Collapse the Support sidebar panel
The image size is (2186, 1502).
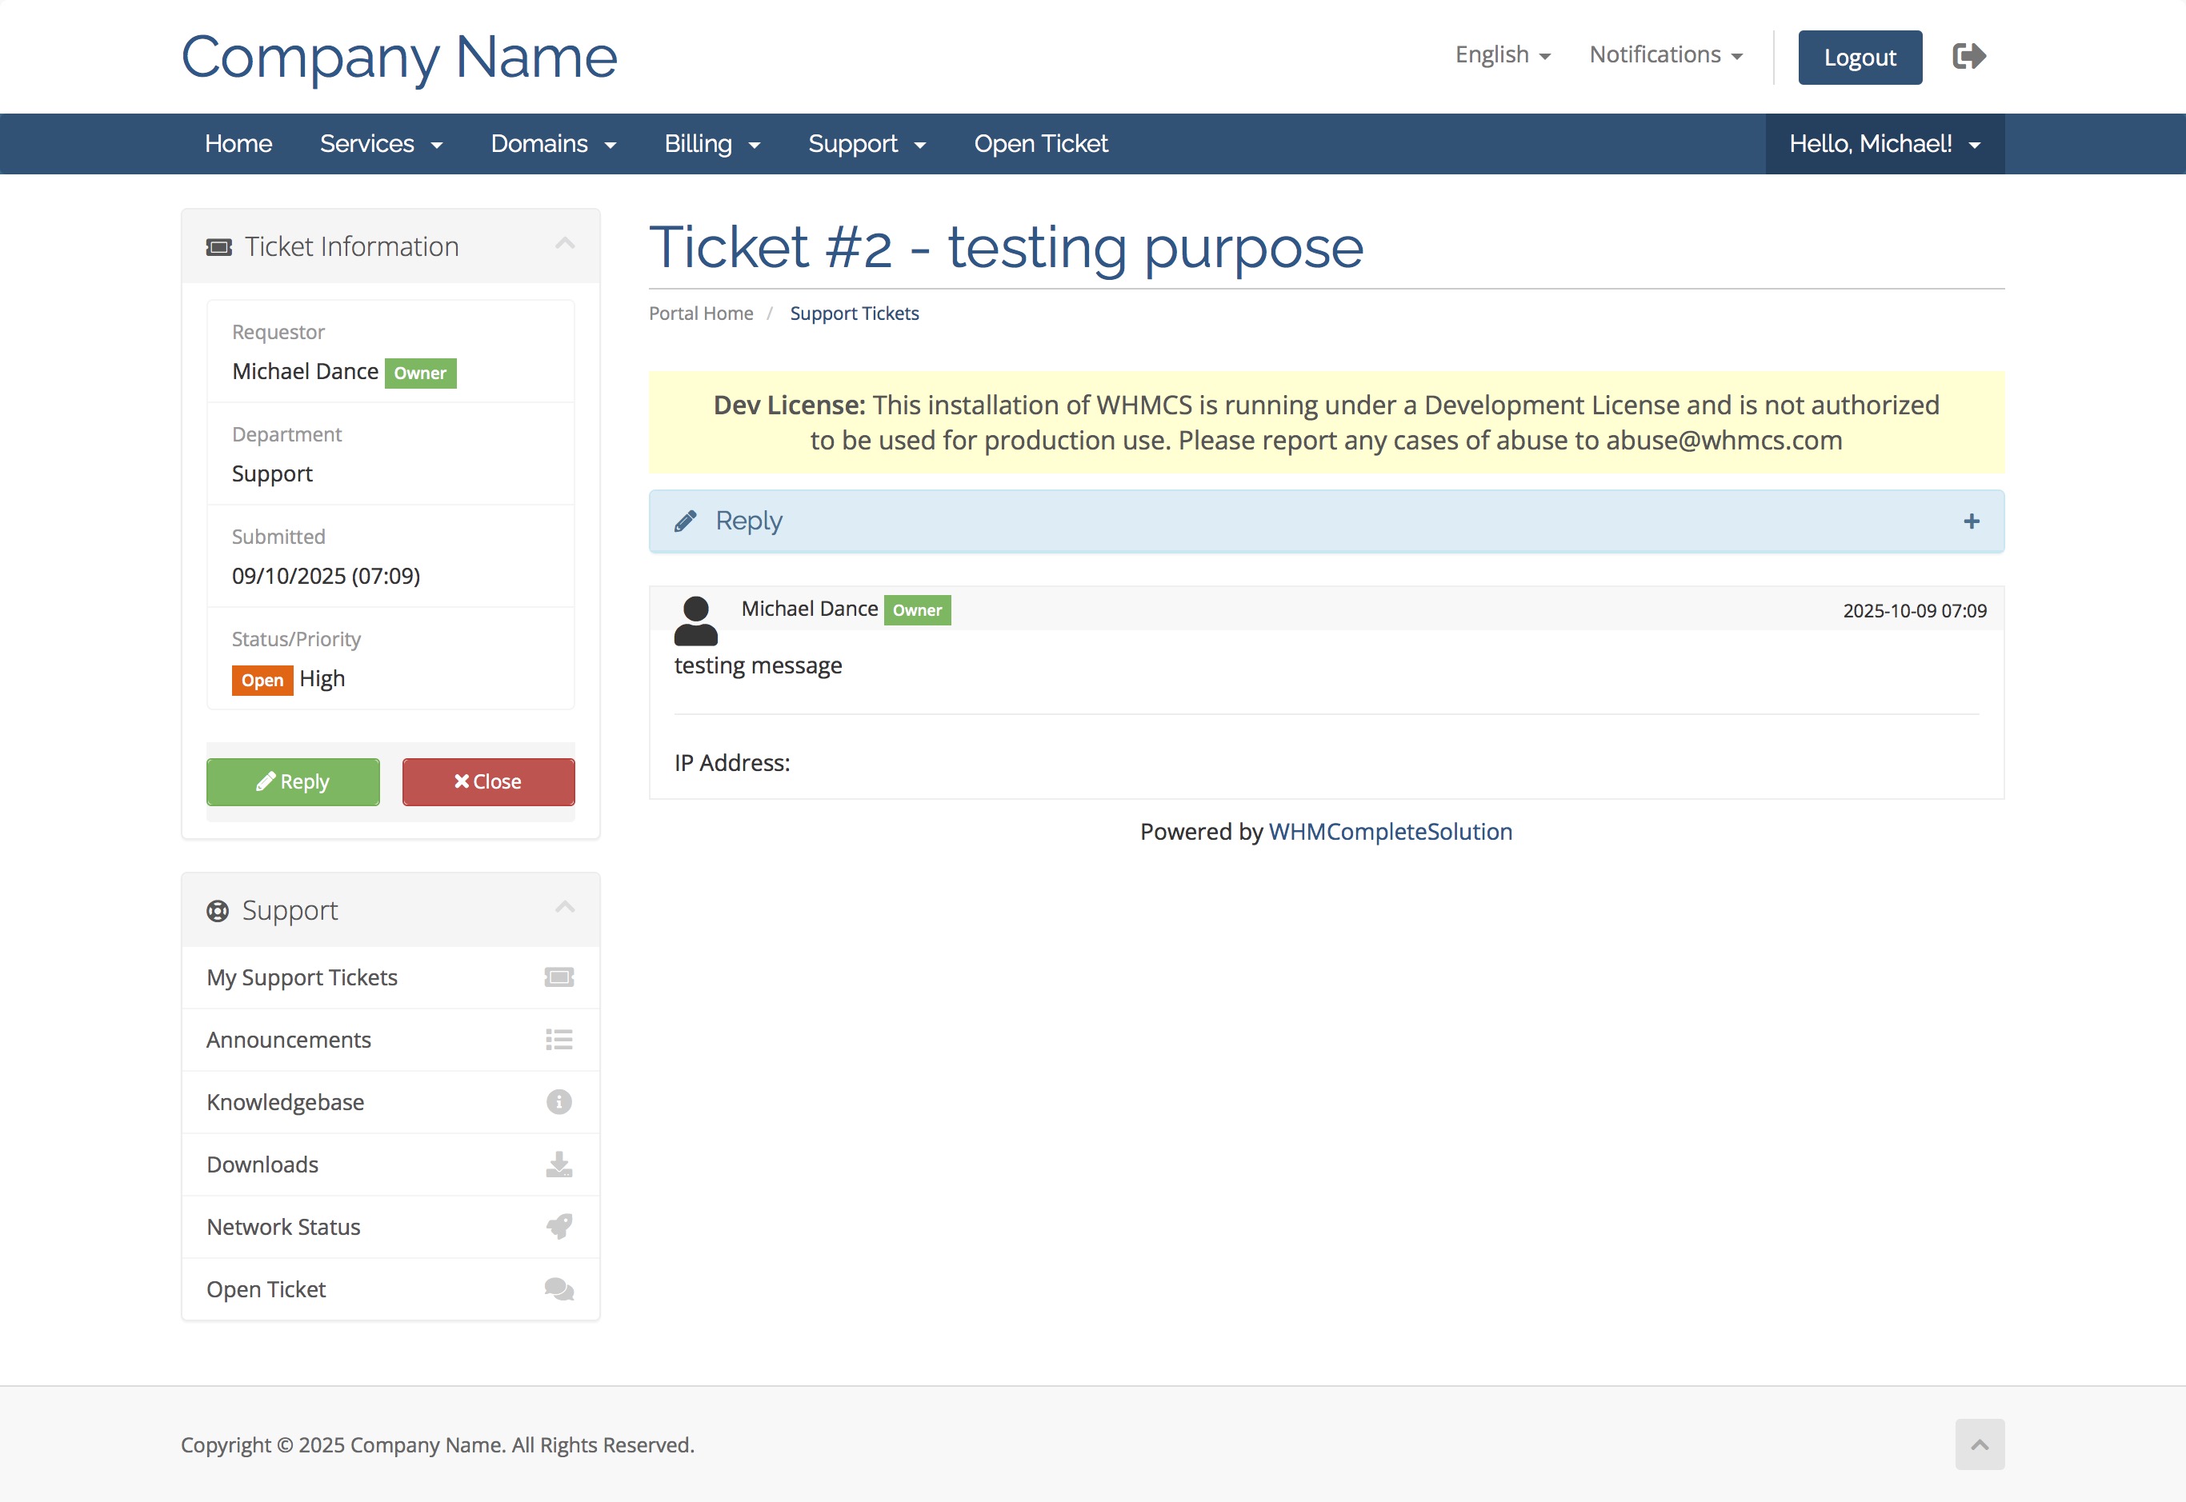[x=564, y=907]
